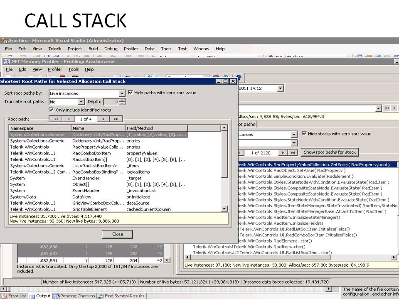Maximize the Shortest Root Paths dialog
The height and width of the screenshot is (299, 399).
tap(225, 81)
